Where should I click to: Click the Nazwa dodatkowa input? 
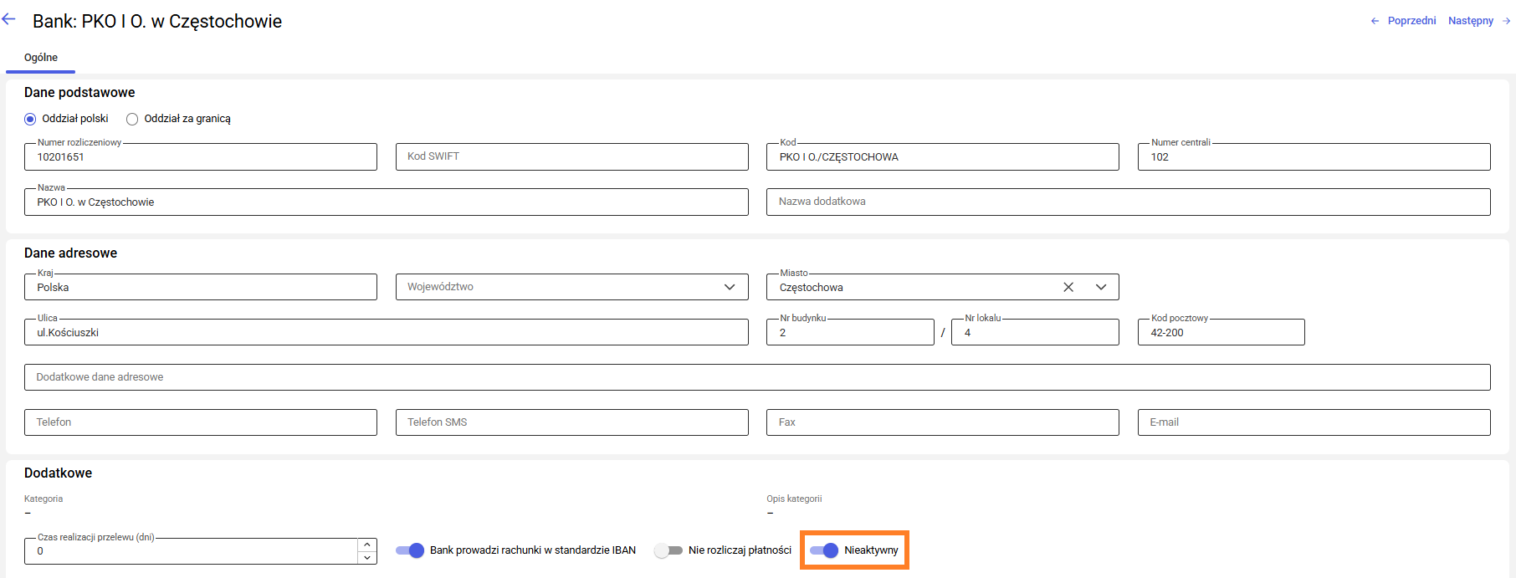(1127, 202)
